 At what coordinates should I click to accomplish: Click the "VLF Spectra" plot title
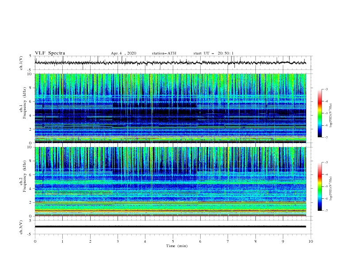point(50,53)
